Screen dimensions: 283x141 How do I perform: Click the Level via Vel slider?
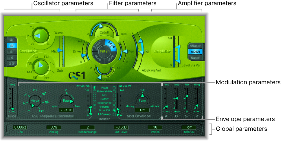[178, 54]
